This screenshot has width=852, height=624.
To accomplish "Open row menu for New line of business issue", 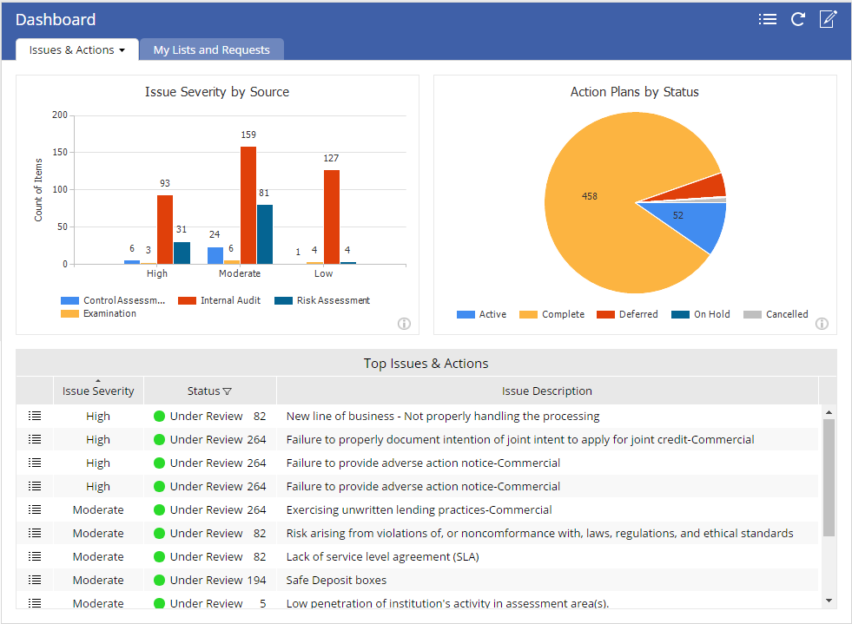I will point(35,416).
